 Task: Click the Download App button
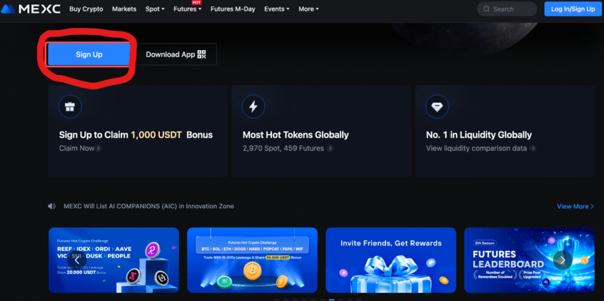[176, 54]
